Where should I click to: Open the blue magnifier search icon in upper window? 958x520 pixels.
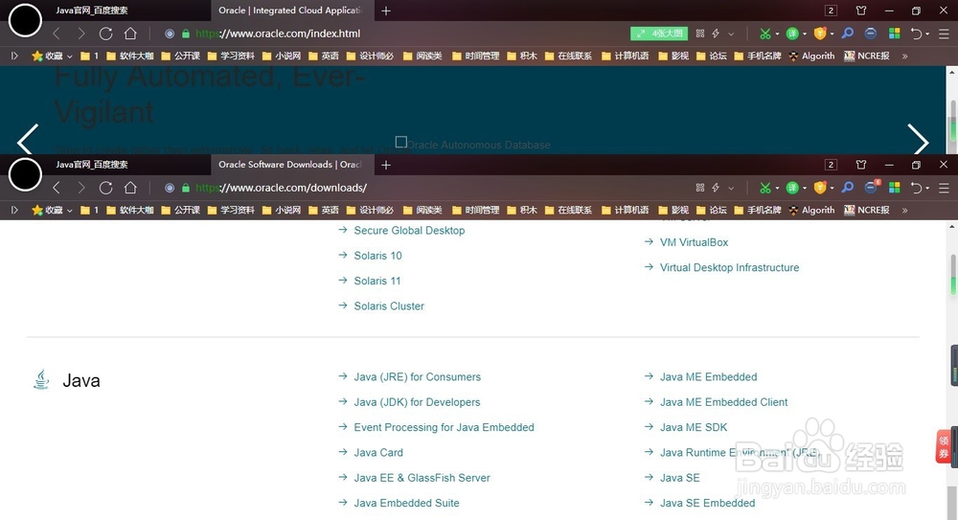[848, 33]
